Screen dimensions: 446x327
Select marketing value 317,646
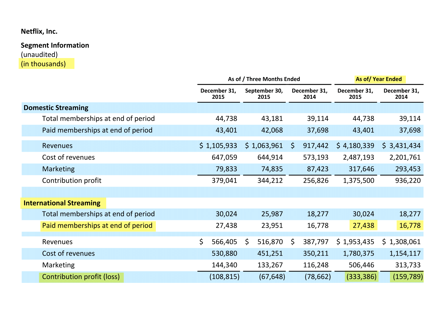[362, 169]
